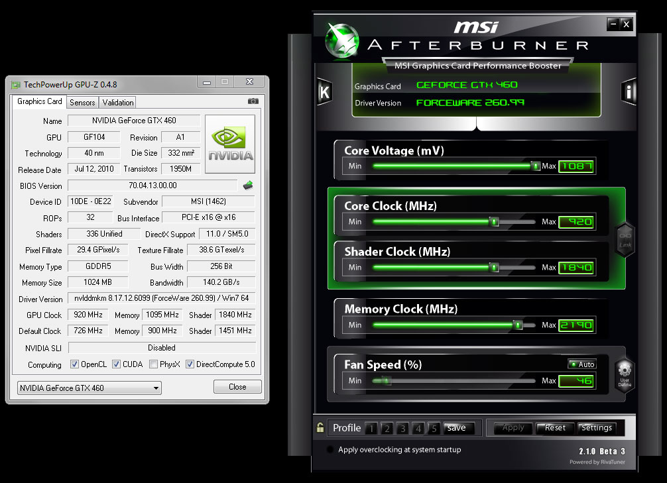The height and width of the screenshot is (483, 667).
Task: Click the 2.1.0 Beta 3 version label
Action: point(602,451)
